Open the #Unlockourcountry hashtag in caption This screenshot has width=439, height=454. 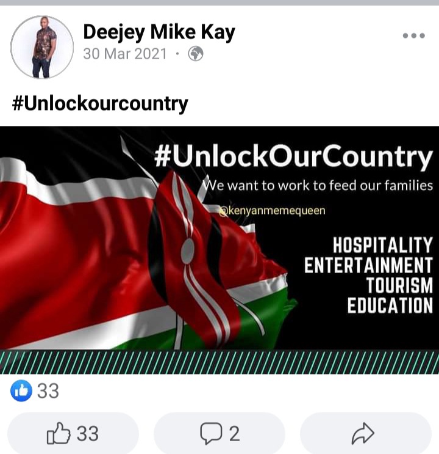100,103
